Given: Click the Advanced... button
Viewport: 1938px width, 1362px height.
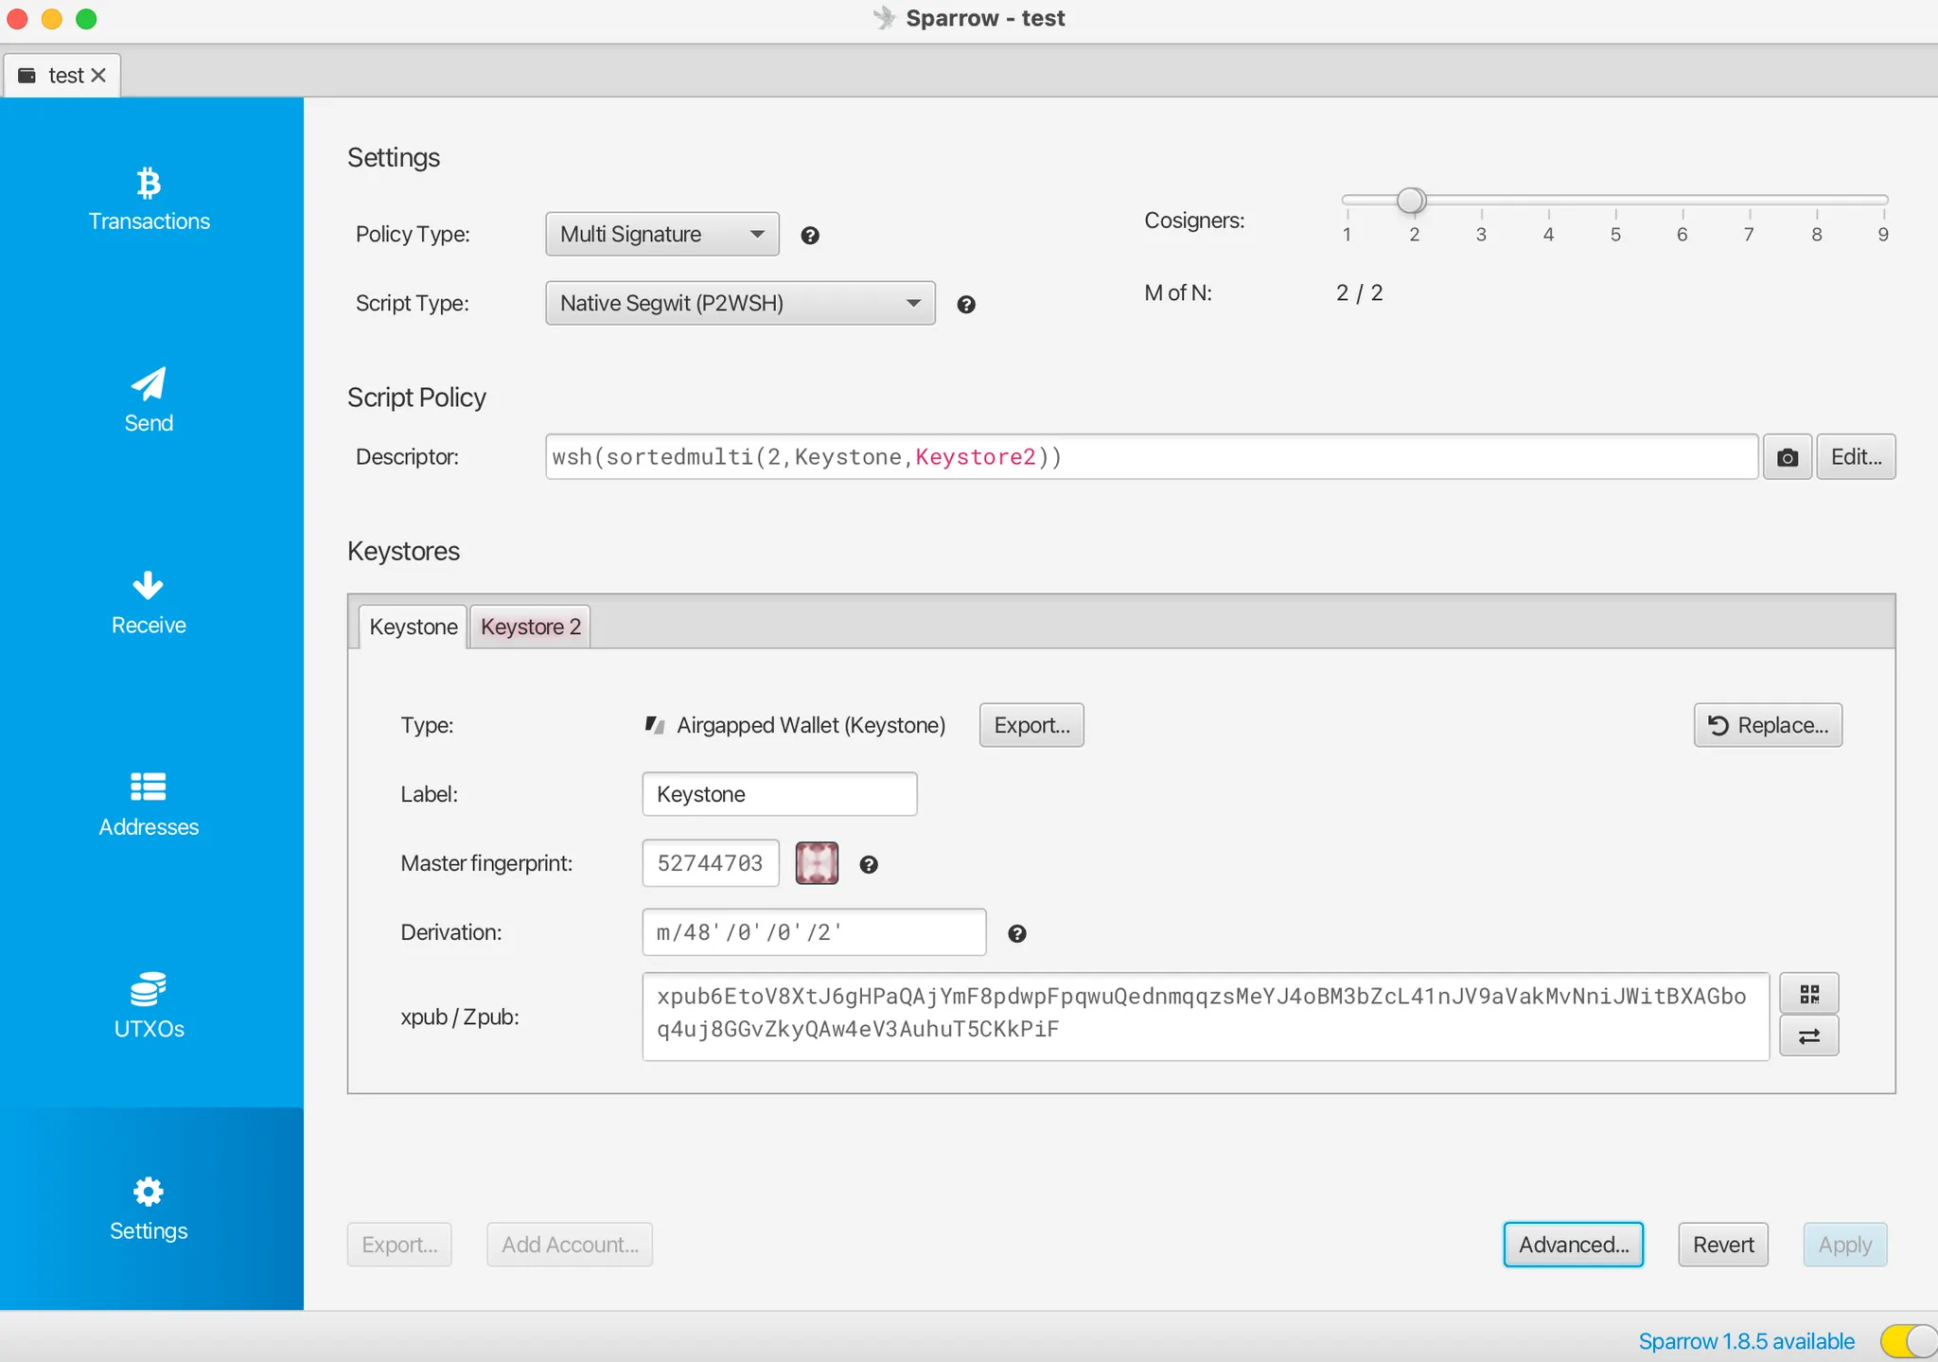Looking at the screenshot, I should pos(1573,1245).
